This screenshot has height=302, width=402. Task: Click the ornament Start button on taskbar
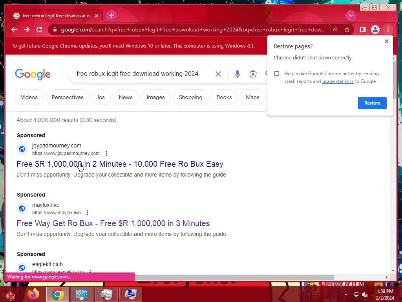(10, 295)
